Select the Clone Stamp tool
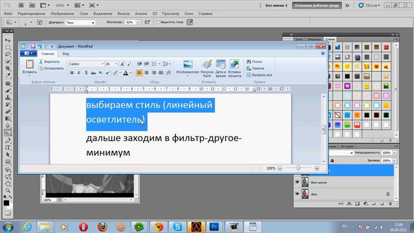Viewport: 414px width, 233px height. (x=8, y=98)
